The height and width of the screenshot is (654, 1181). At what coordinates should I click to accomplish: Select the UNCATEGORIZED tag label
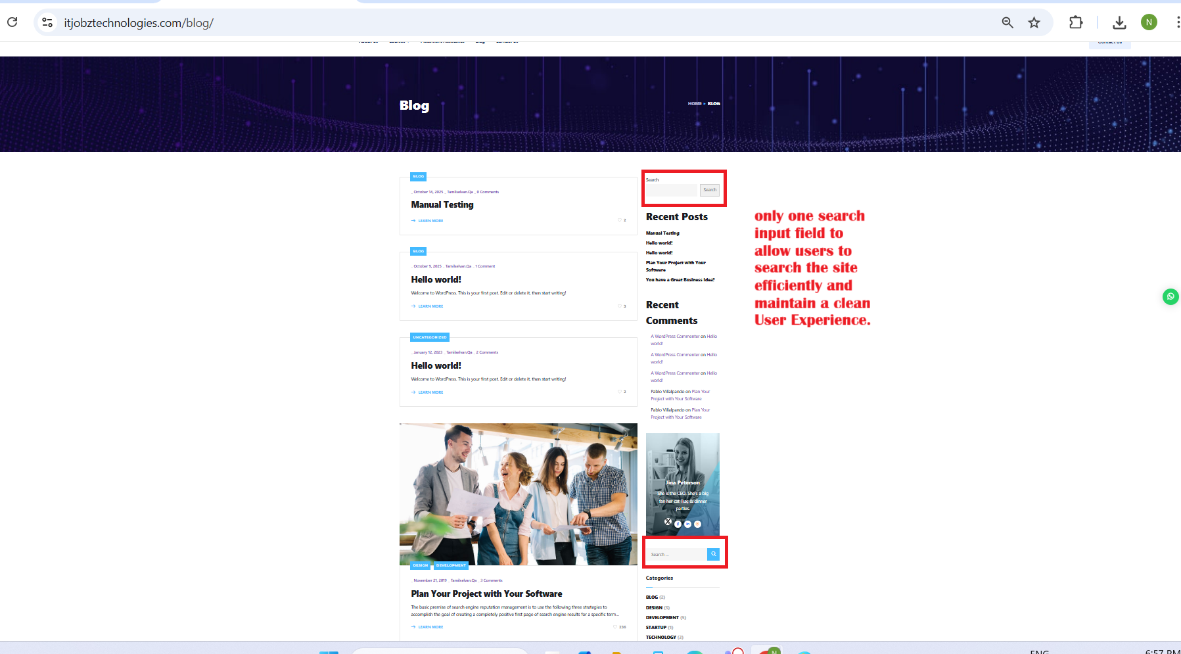430,337
